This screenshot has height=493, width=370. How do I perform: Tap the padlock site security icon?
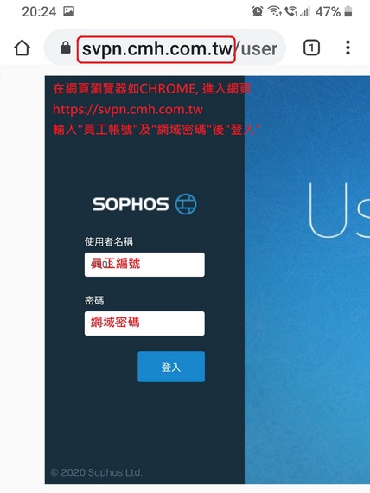(66, 48)
